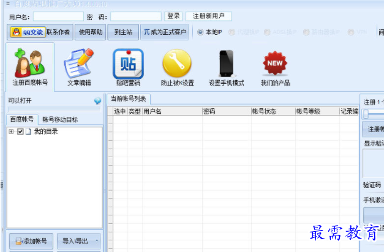The width and height of the screenshot is (384, 252).
Task: Open 设置手机模式 phone icon
Action: coord(226,67)
